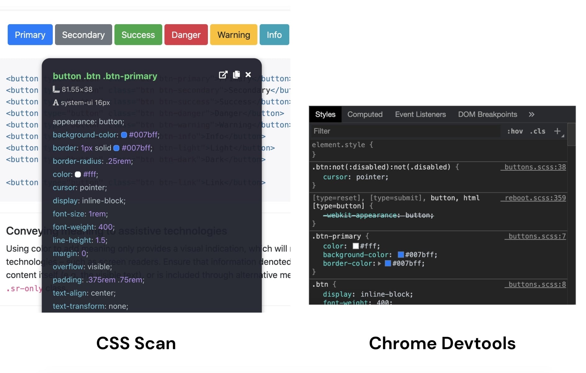This screenshot has width=586, height=373.
Task: Click the DevTools styles scrollbar thumb
Action: (571, 134)
